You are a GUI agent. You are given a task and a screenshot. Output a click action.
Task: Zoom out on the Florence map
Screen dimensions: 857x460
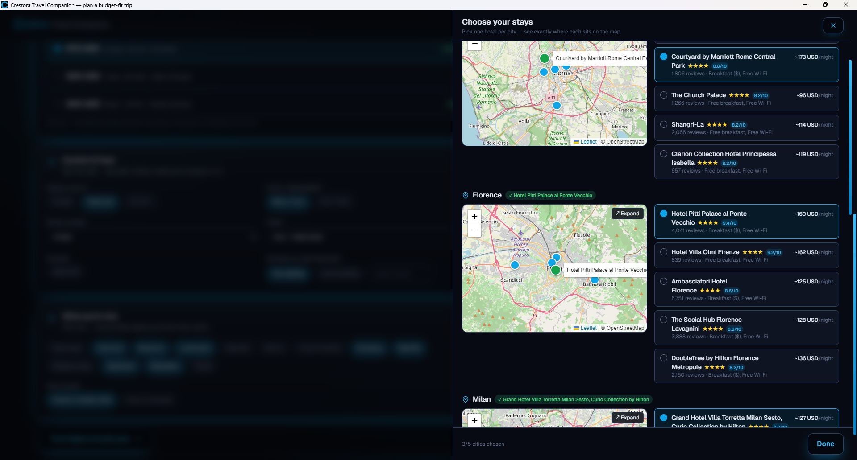pos(474,230)
